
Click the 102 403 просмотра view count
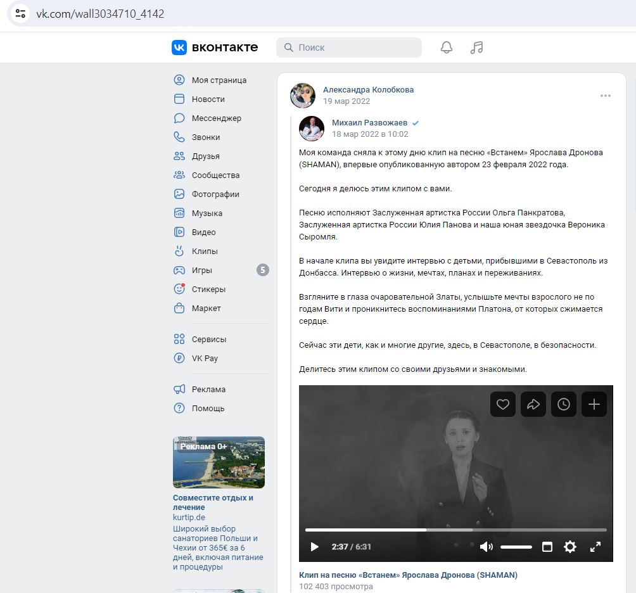(x=336, y=586)
